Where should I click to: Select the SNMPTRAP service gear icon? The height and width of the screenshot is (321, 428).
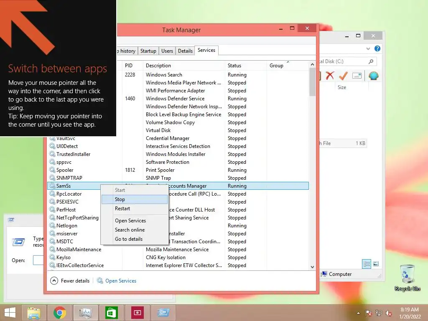pyautogui.click(x=52, y=178)
